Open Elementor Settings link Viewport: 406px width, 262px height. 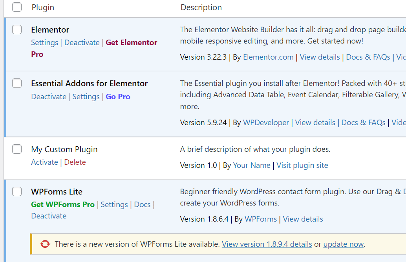pyautogui.click(x=44, y=42)
